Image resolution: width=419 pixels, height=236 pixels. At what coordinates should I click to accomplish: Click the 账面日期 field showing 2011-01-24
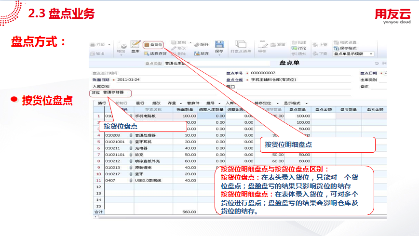pos(166,79)
